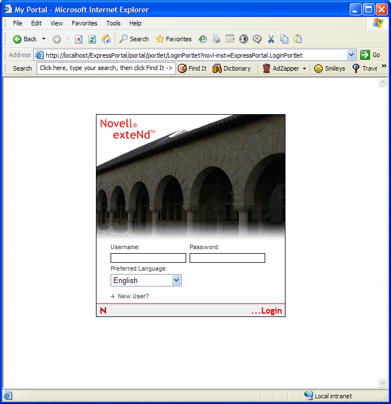Click the Go button

[371, 55]
